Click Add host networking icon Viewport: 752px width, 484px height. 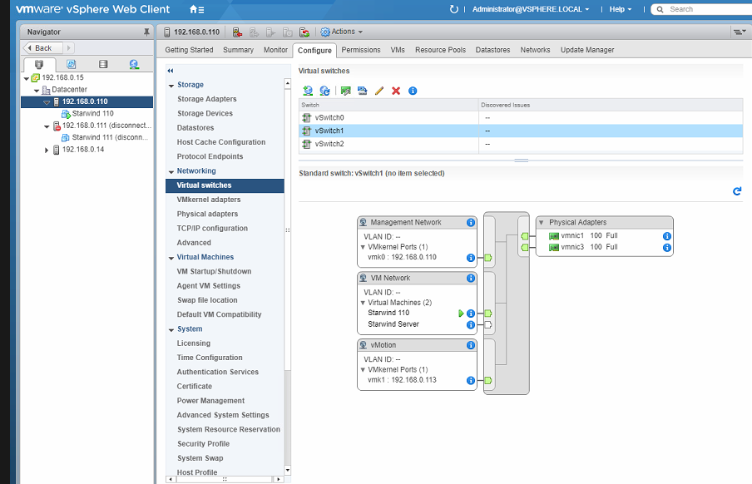tap(308, 91)
